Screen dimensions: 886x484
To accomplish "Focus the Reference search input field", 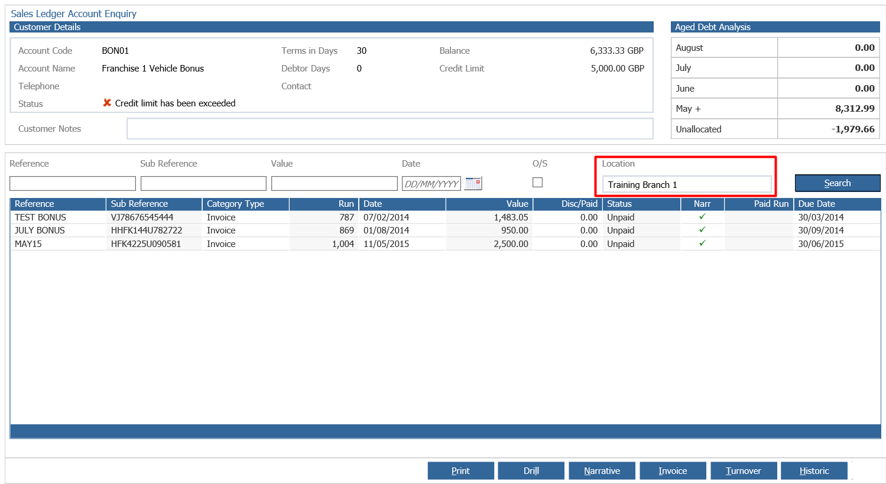I will (x=73, y=183).
